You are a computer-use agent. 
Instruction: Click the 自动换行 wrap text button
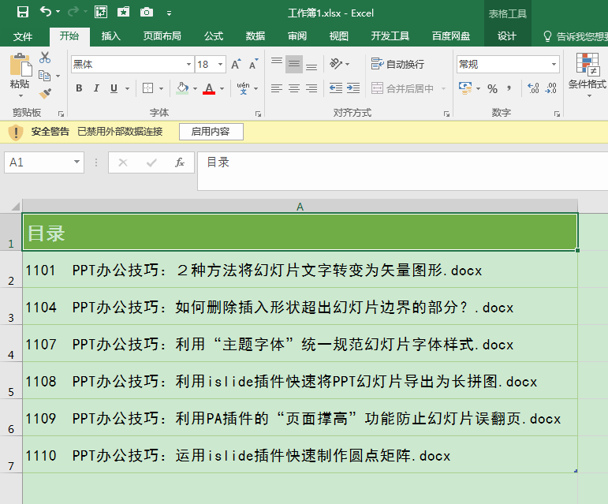397,64
